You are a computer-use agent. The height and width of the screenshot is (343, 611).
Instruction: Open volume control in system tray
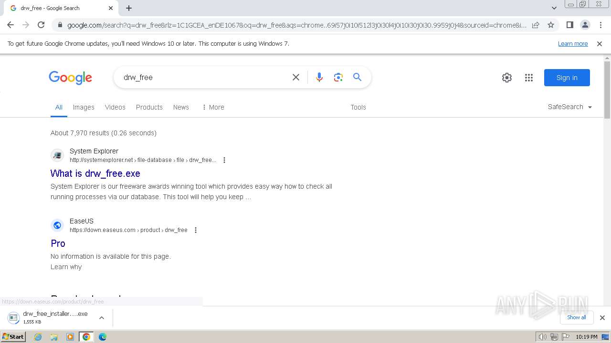(x=543, y=337)
